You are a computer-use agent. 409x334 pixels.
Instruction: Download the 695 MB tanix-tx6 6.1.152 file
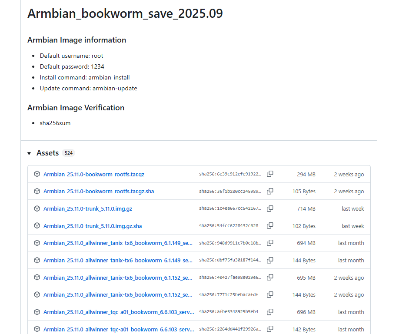[118, 278]
